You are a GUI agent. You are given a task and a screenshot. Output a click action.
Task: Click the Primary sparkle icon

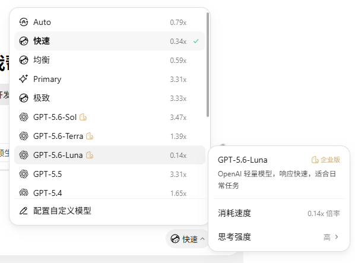coord(24,79)
